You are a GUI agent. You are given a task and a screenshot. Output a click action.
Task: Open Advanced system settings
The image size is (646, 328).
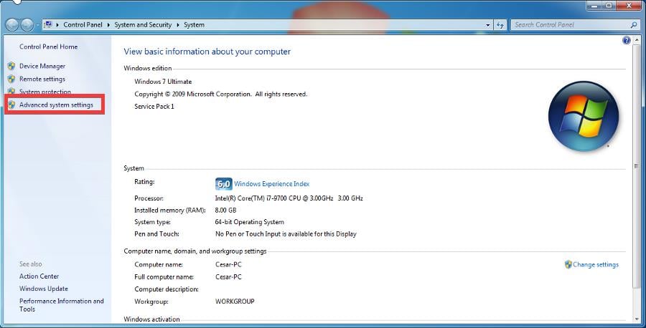point(56,105)
